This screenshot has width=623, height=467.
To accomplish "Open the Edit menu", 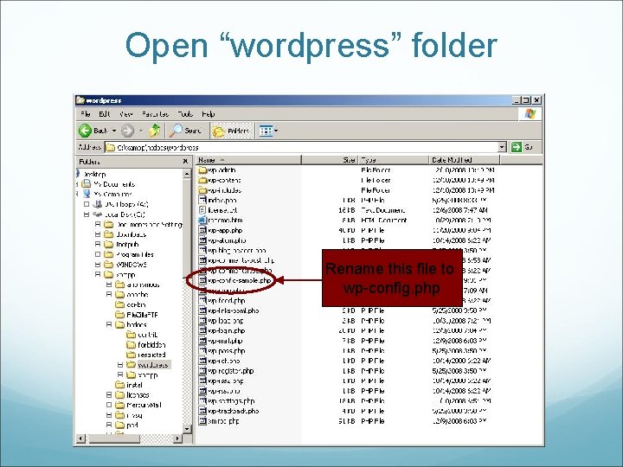I will click(x=105, y=114).
